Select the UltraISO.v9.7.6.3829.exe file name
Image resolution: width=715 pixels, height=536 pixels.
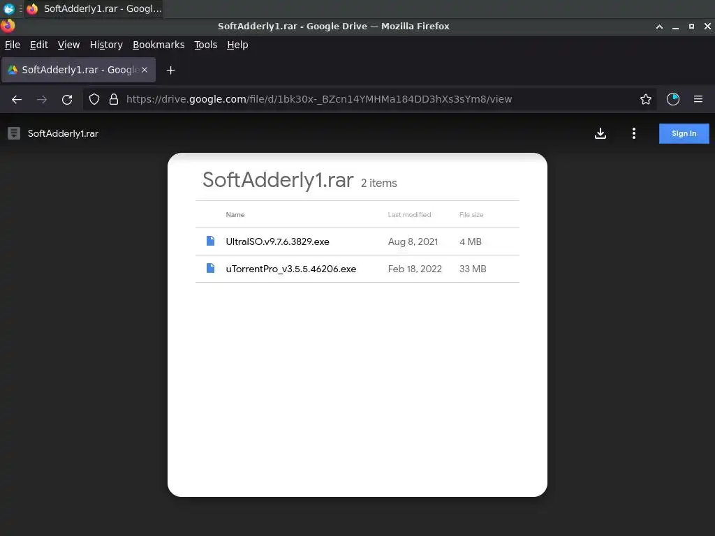(277, 241)
